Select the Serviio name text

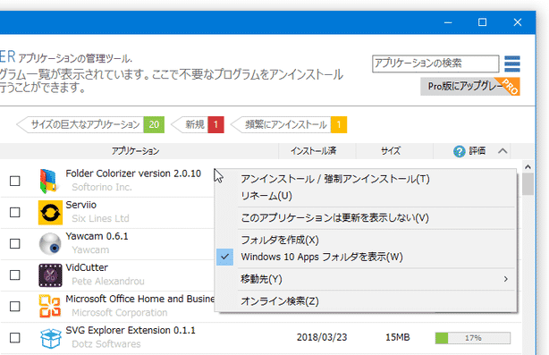click(80, 205)
